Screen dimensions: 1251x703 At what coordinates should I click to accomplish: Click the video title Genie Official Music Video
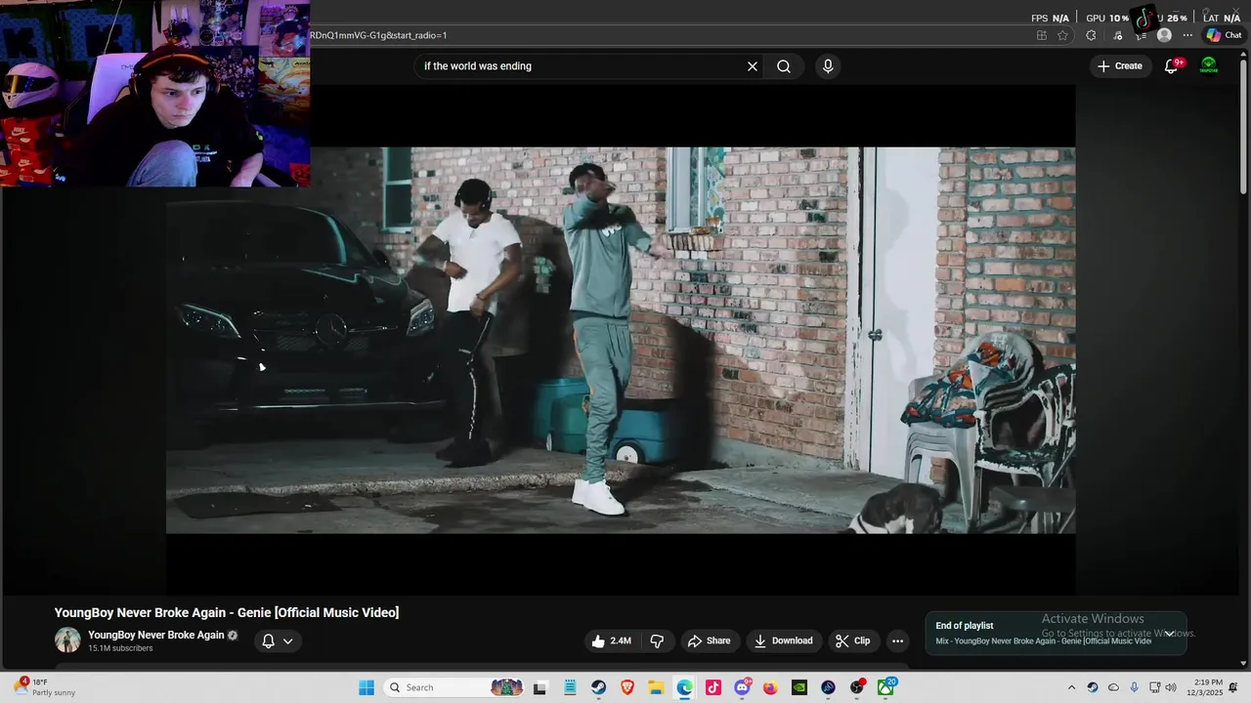(x=227, y=612)
